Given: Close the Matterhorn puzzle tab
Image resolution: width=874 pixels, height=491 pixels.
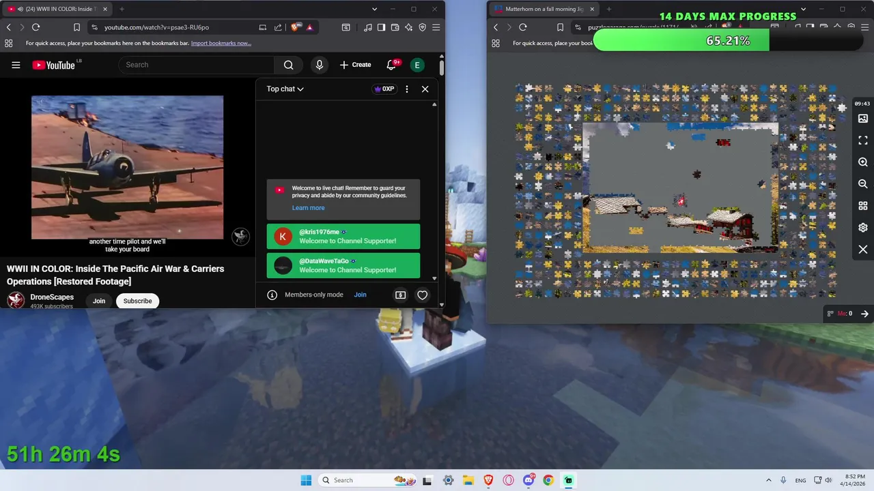Looking at the screenshot, I should [592, 9].
